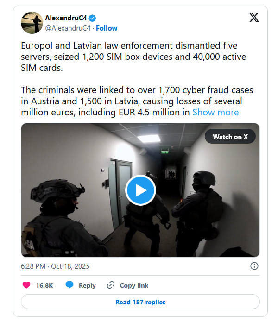The height and width of the screenshot is (322, 278).
Task: Like the post with the heart icon
Action: coord(27,285)
